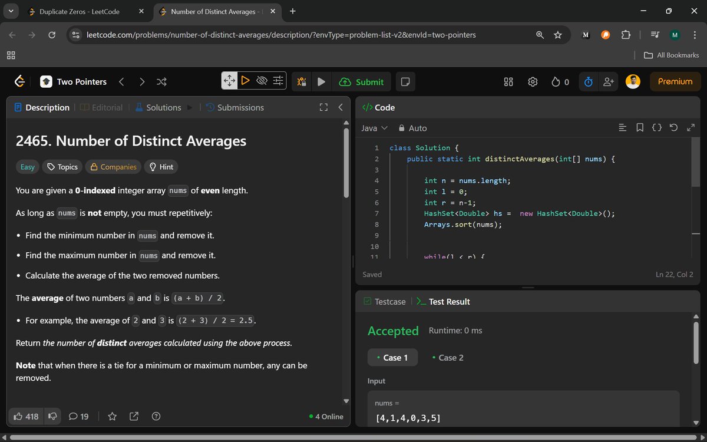Open the notes sticky icon
Image resolution: width=707 pixels, height=442 pixels.
[405, 82]
